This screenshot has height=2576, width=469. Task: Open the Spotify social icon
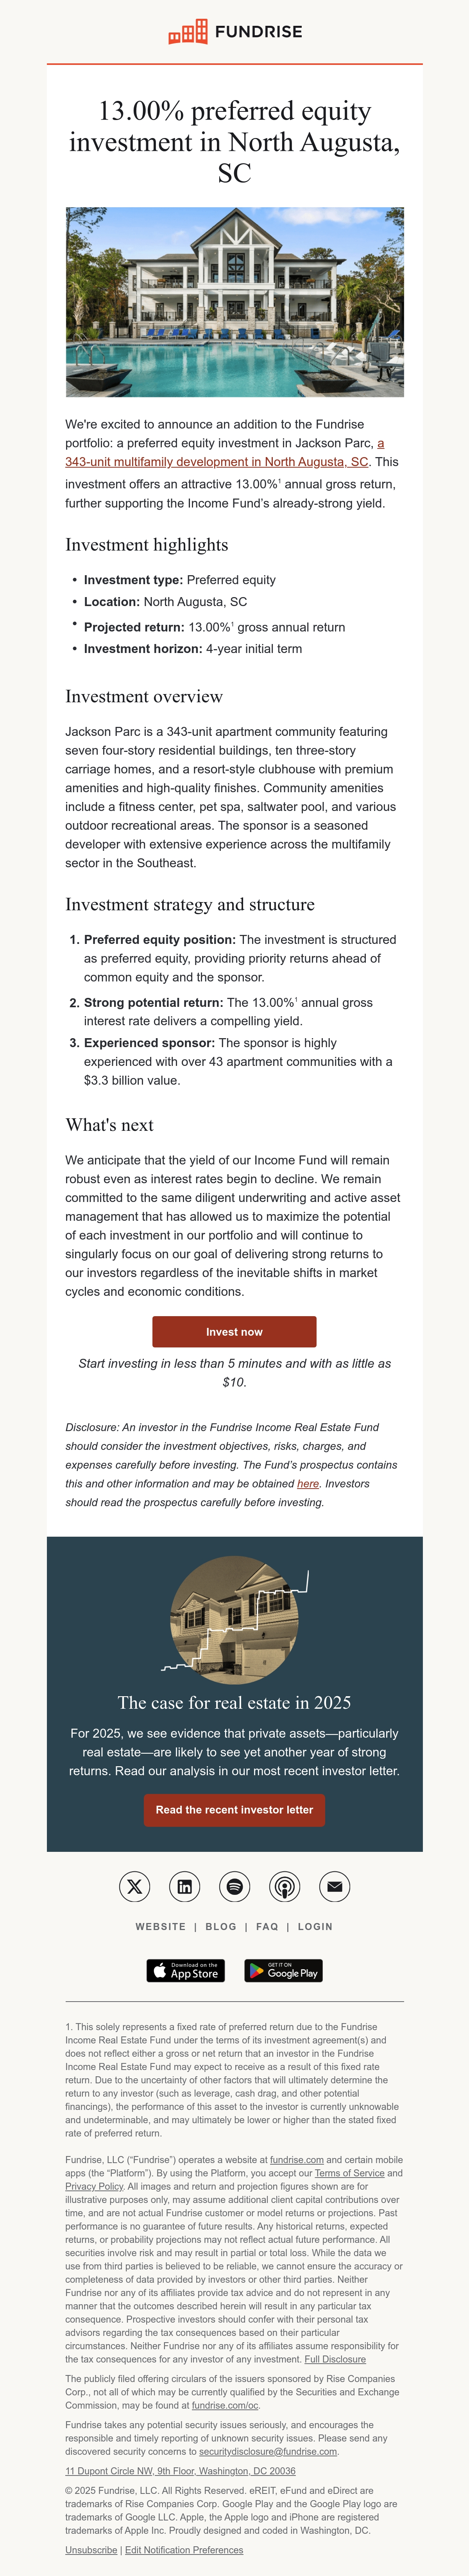[235, 1887]
